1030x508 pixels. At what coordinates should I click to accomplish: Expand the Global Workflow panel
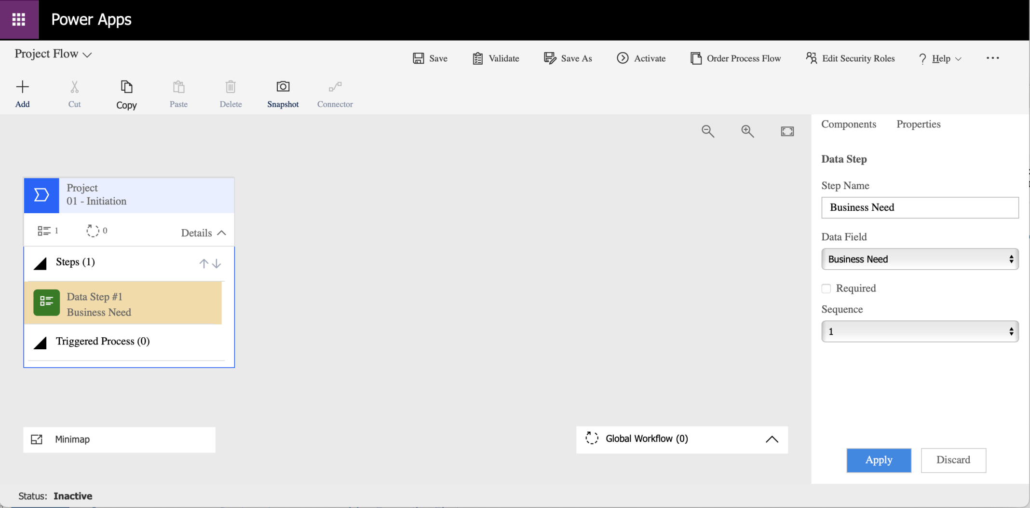click(x=772, y=439)
